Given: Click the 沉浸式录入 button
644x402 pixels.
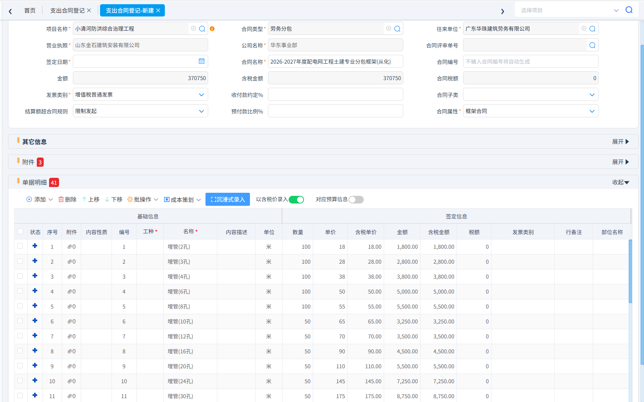Looking at the screenshot, I should tap(228, 199).
